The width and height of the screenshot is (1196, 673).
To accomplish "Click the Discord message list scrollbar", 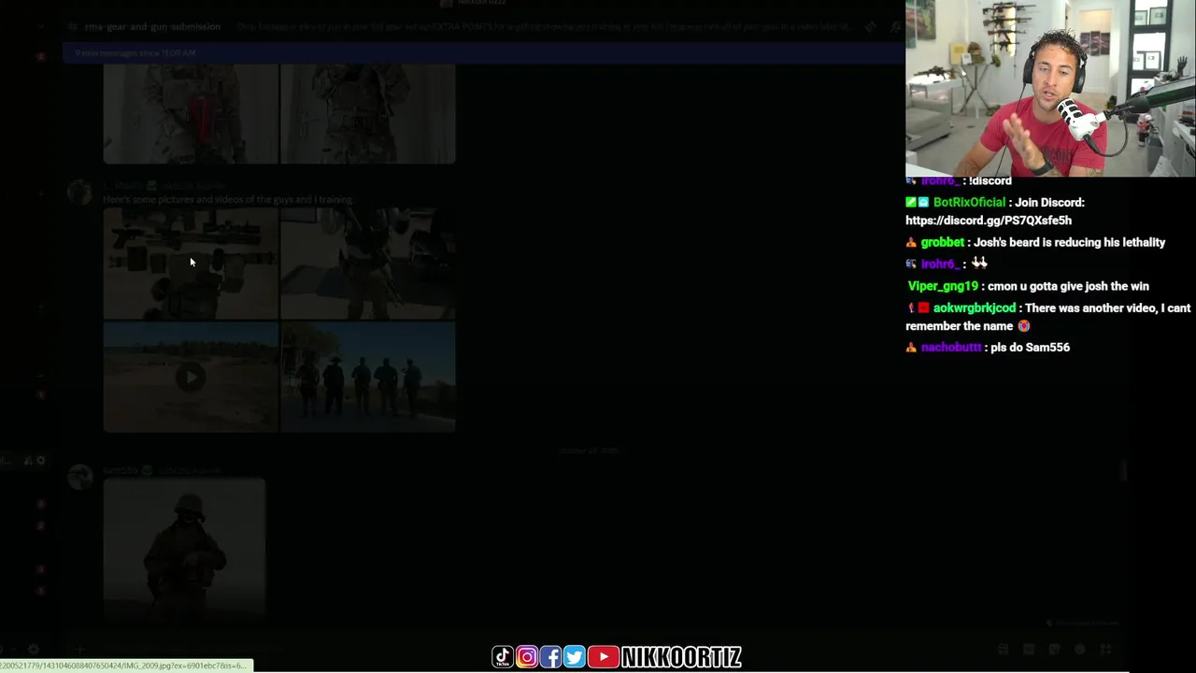I will tap(1125, 470).
